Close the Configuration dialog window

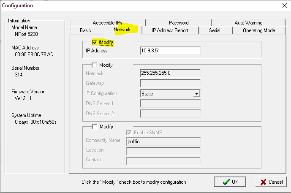(285, 5)
